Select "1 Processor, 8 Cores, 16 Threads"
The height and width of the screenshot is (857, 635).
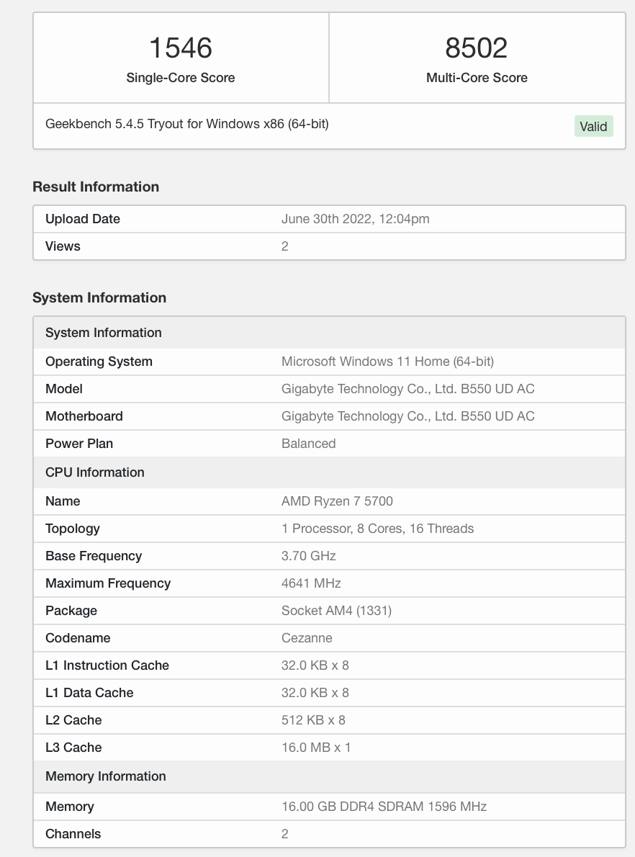[x=377, y=529]
